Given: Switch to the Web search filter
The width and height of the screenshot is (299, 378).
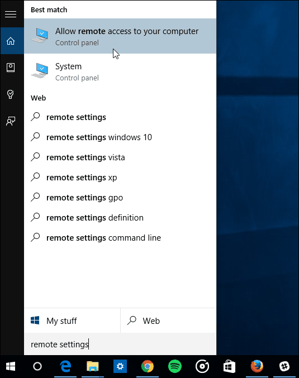Looking at the screenshot, I should pyautogui.click(x=168, y=320).
